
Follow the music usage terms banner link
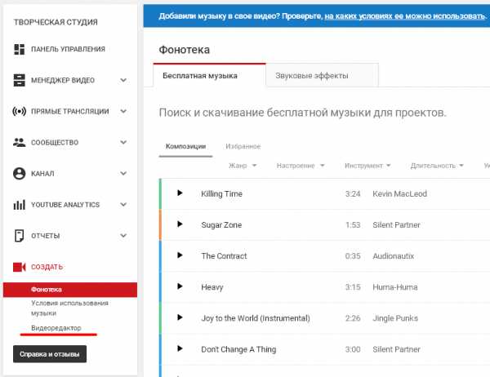pyautogui.click(x=405, y=16)
